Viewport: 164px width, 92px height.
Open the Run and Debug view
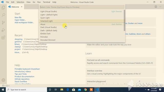click(3, 30)
